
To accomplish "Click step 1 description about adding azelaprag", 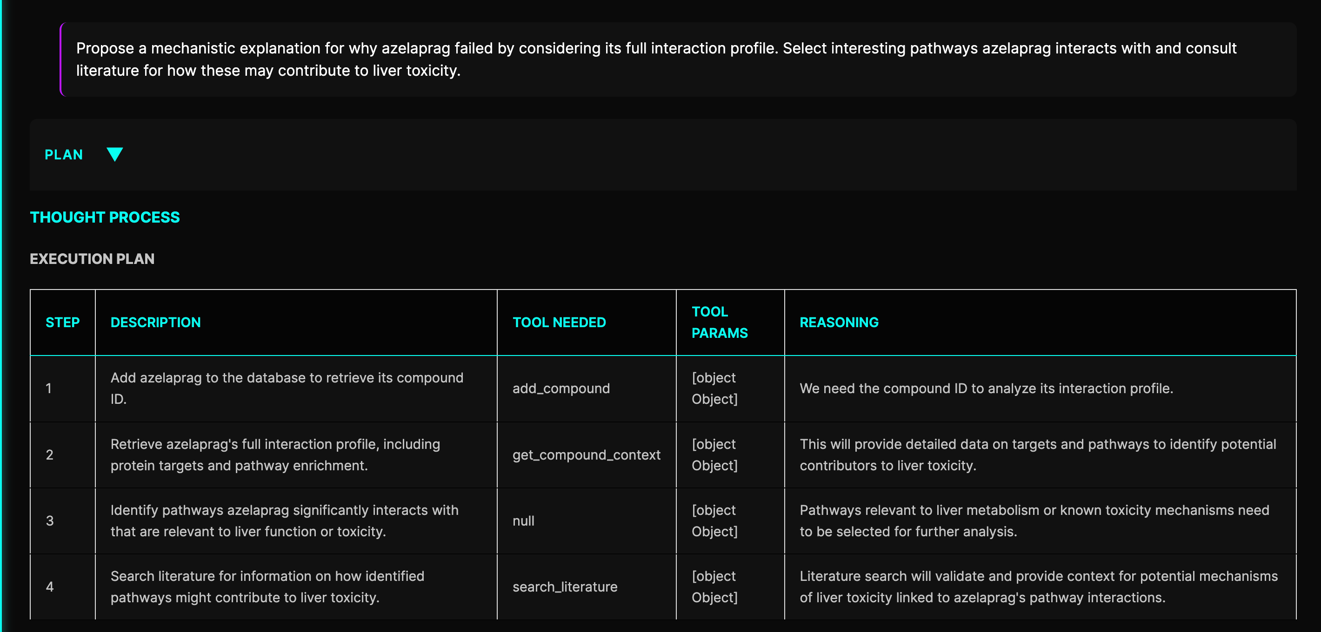I will [x=287, y=388].
